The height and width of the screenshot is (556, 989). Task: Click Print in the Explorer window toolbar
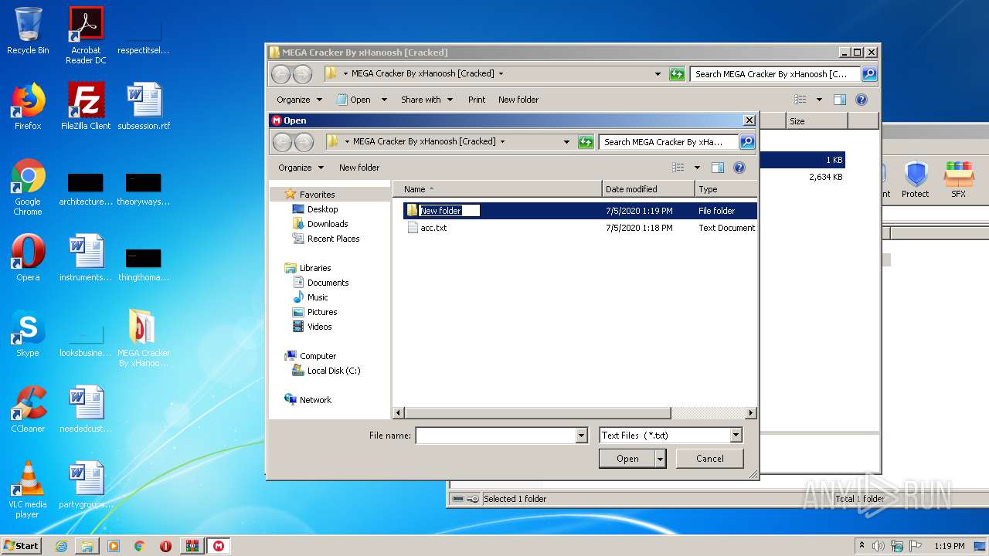pyautogui.click(x=477, y=100)
